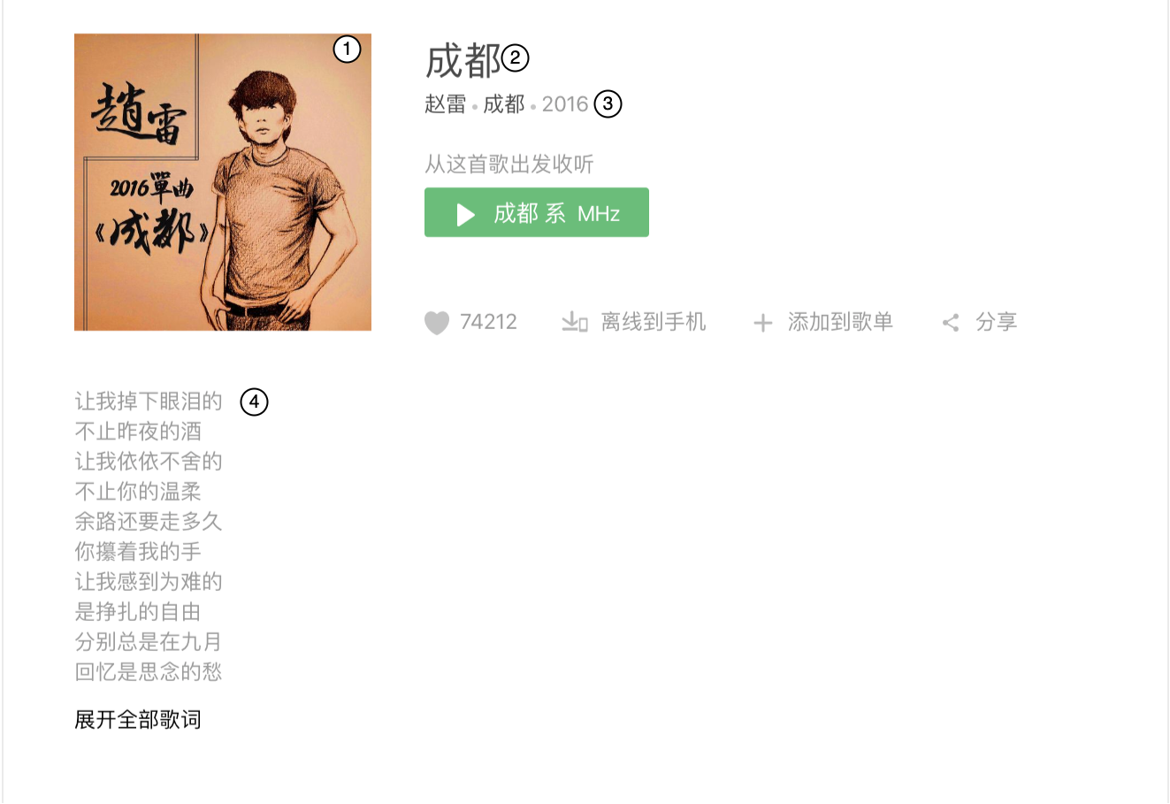Click the plus icon for adding to playlist
The image size is (1170, 804).
point(762,323)
